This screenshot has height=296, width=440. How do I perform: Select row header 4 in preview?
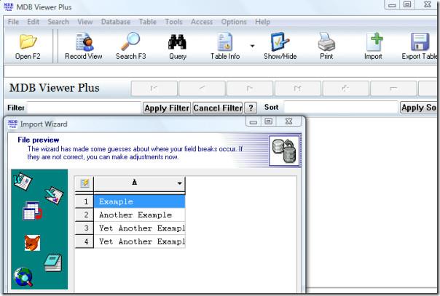pos(85,241)
